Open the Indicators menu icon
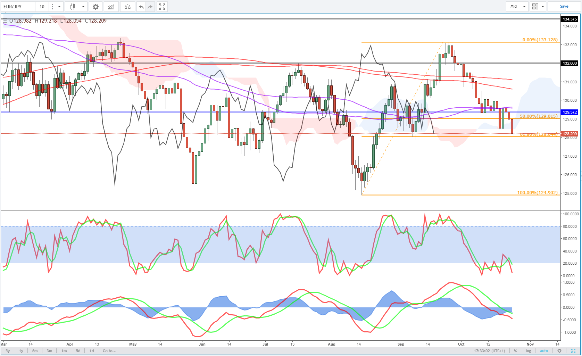 coord(111,7)
